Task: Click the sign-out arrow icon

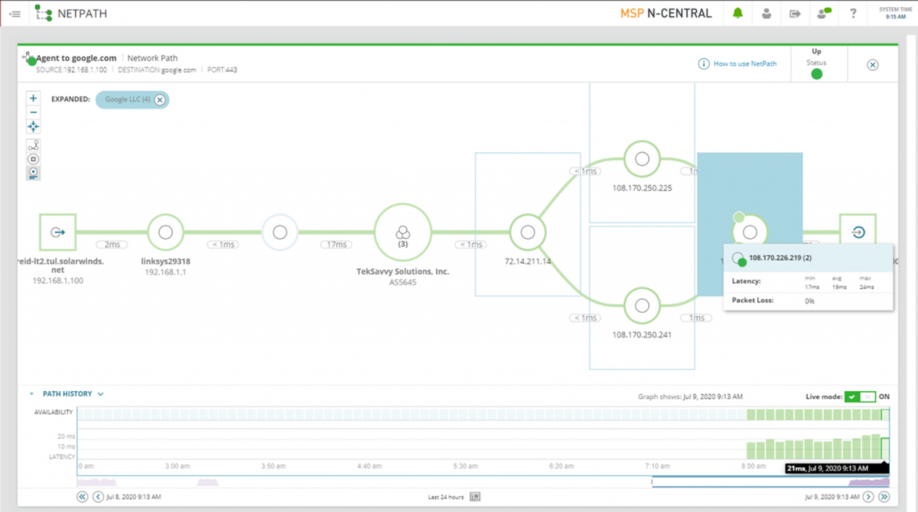Action: tap(795, 14)
